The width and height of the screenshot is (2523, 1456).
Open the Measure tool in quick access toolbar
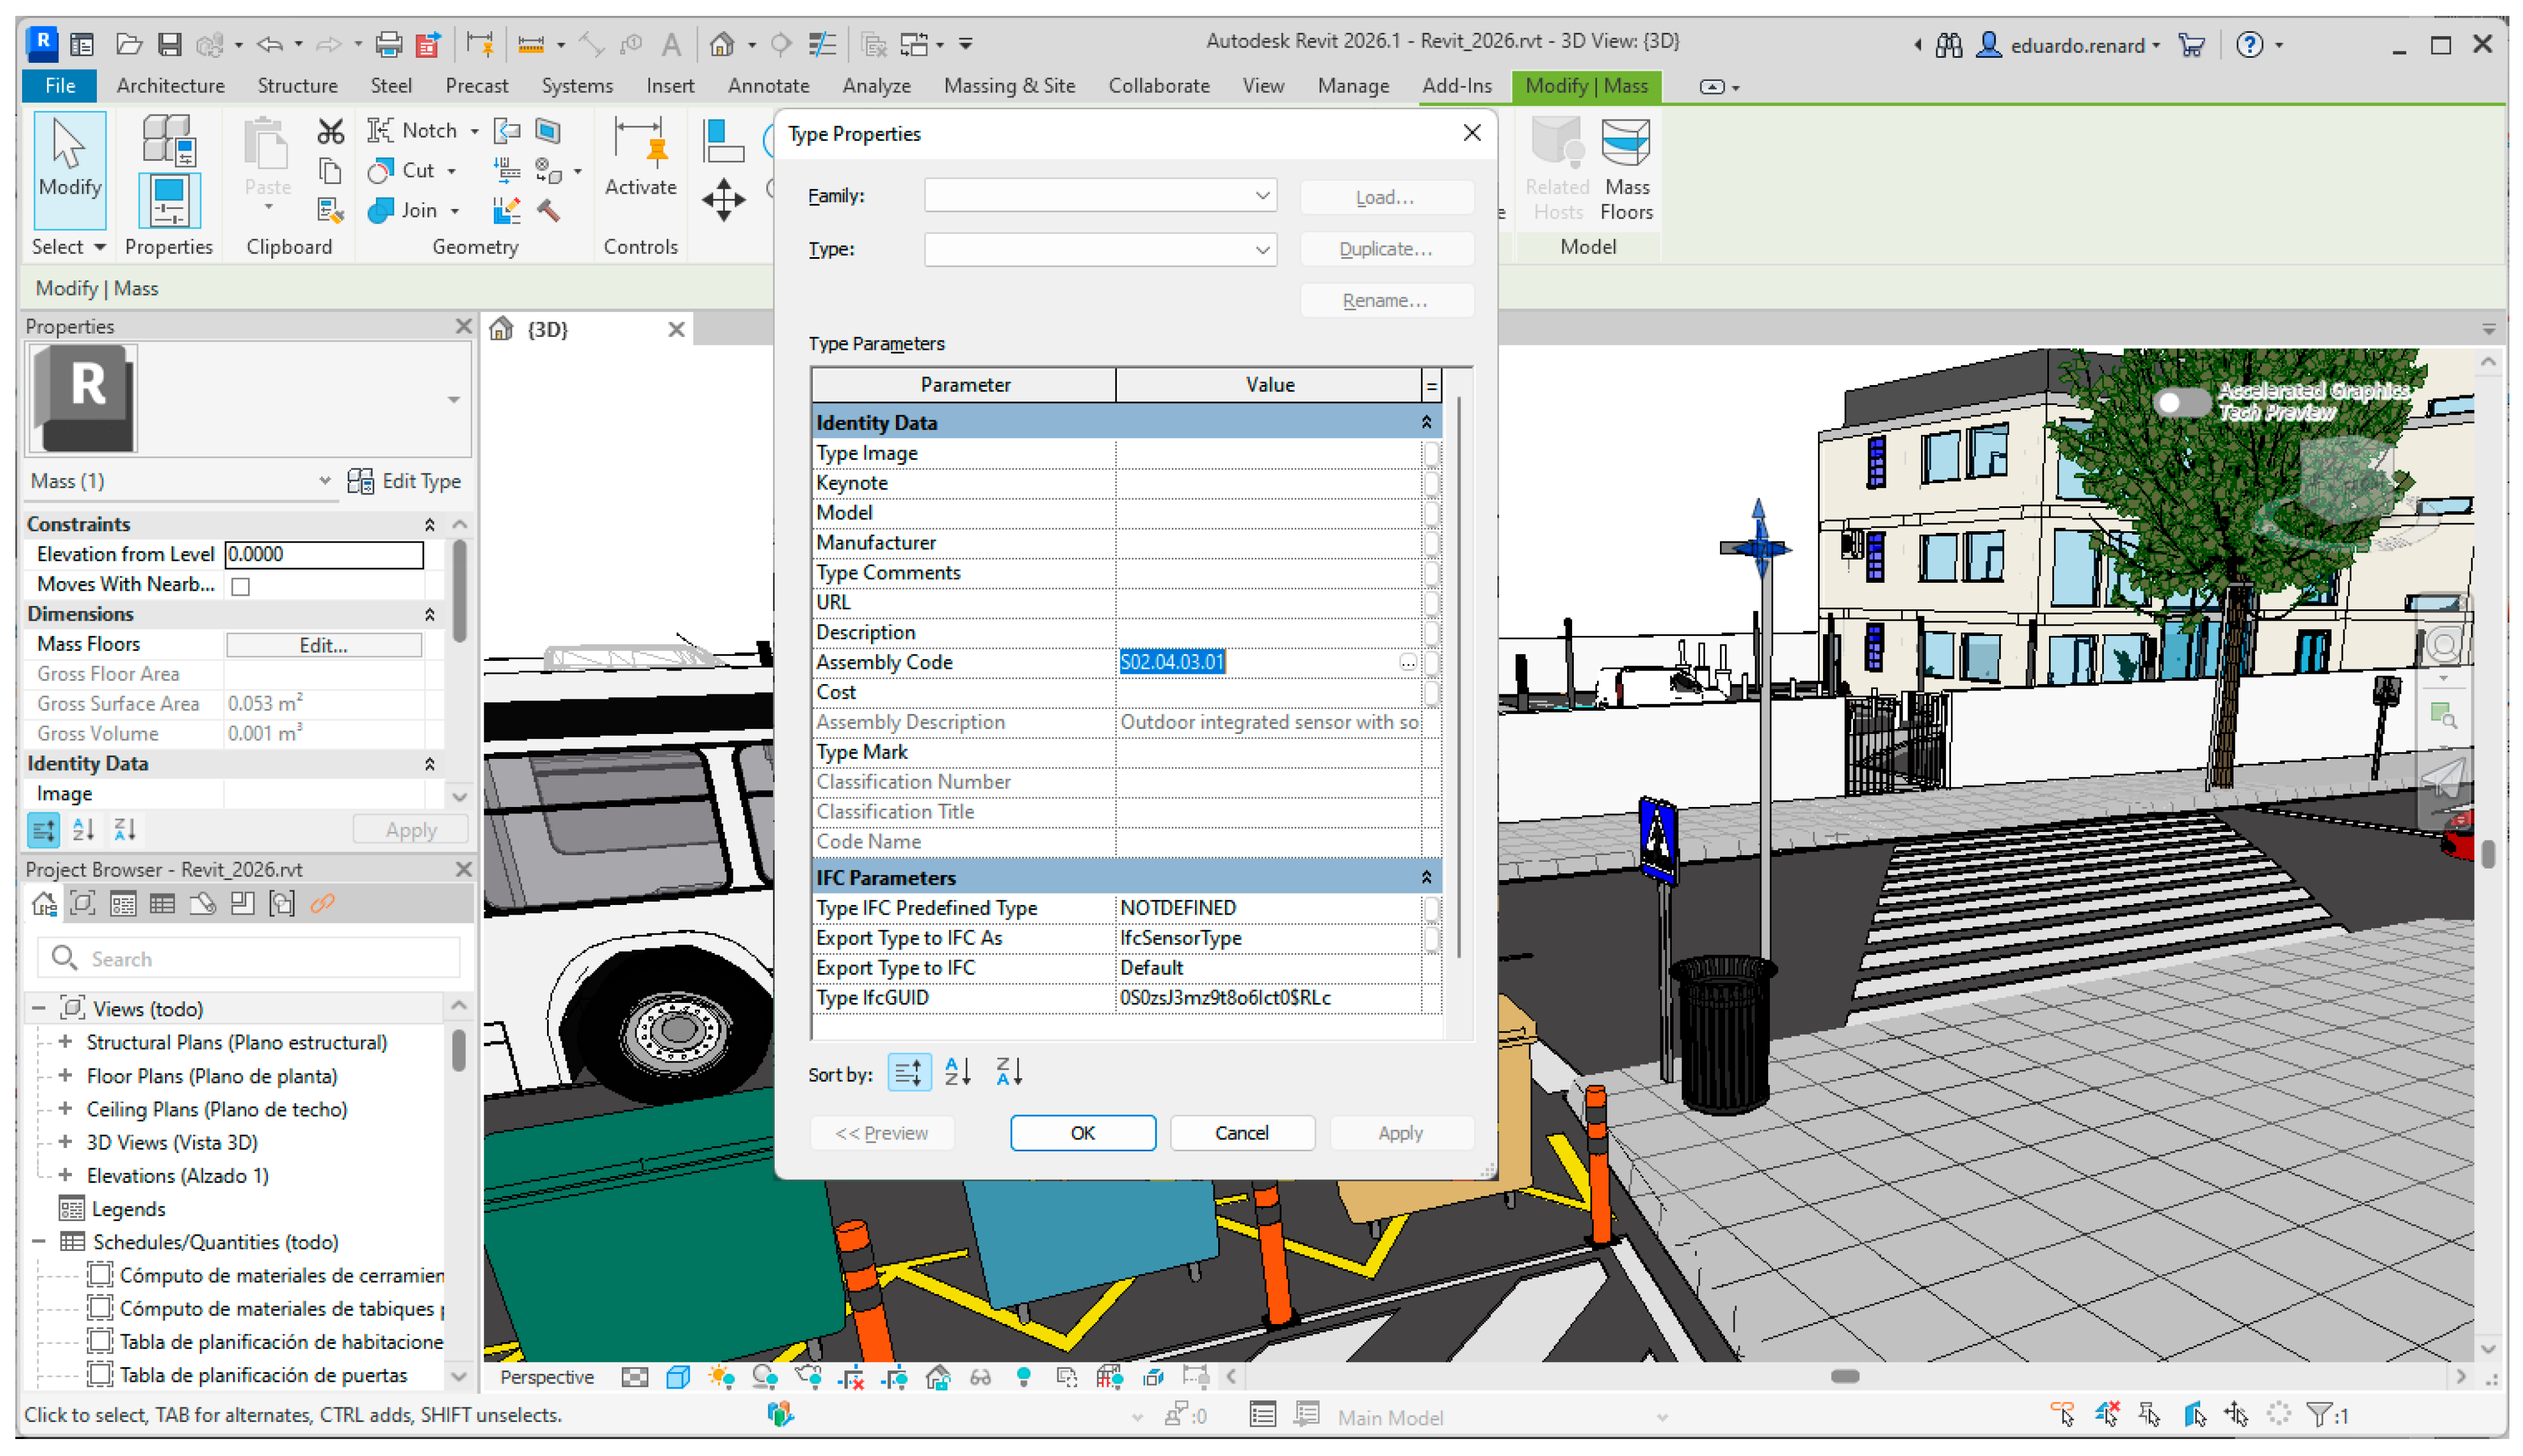[x=531, y=44]
